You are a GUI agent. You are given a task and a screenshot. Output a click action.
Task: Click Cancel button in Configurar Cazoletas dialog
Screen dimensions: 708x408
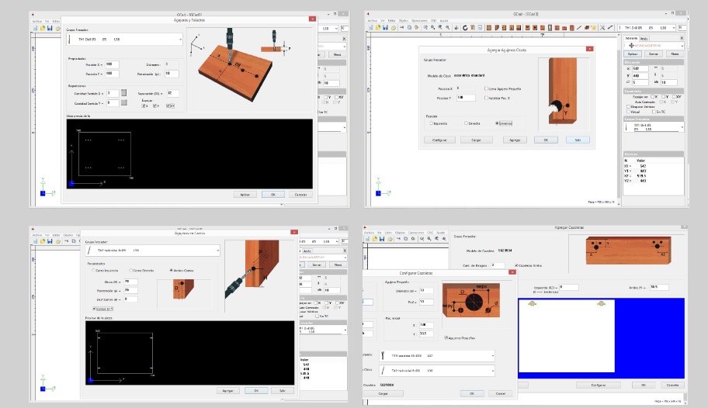500,393
